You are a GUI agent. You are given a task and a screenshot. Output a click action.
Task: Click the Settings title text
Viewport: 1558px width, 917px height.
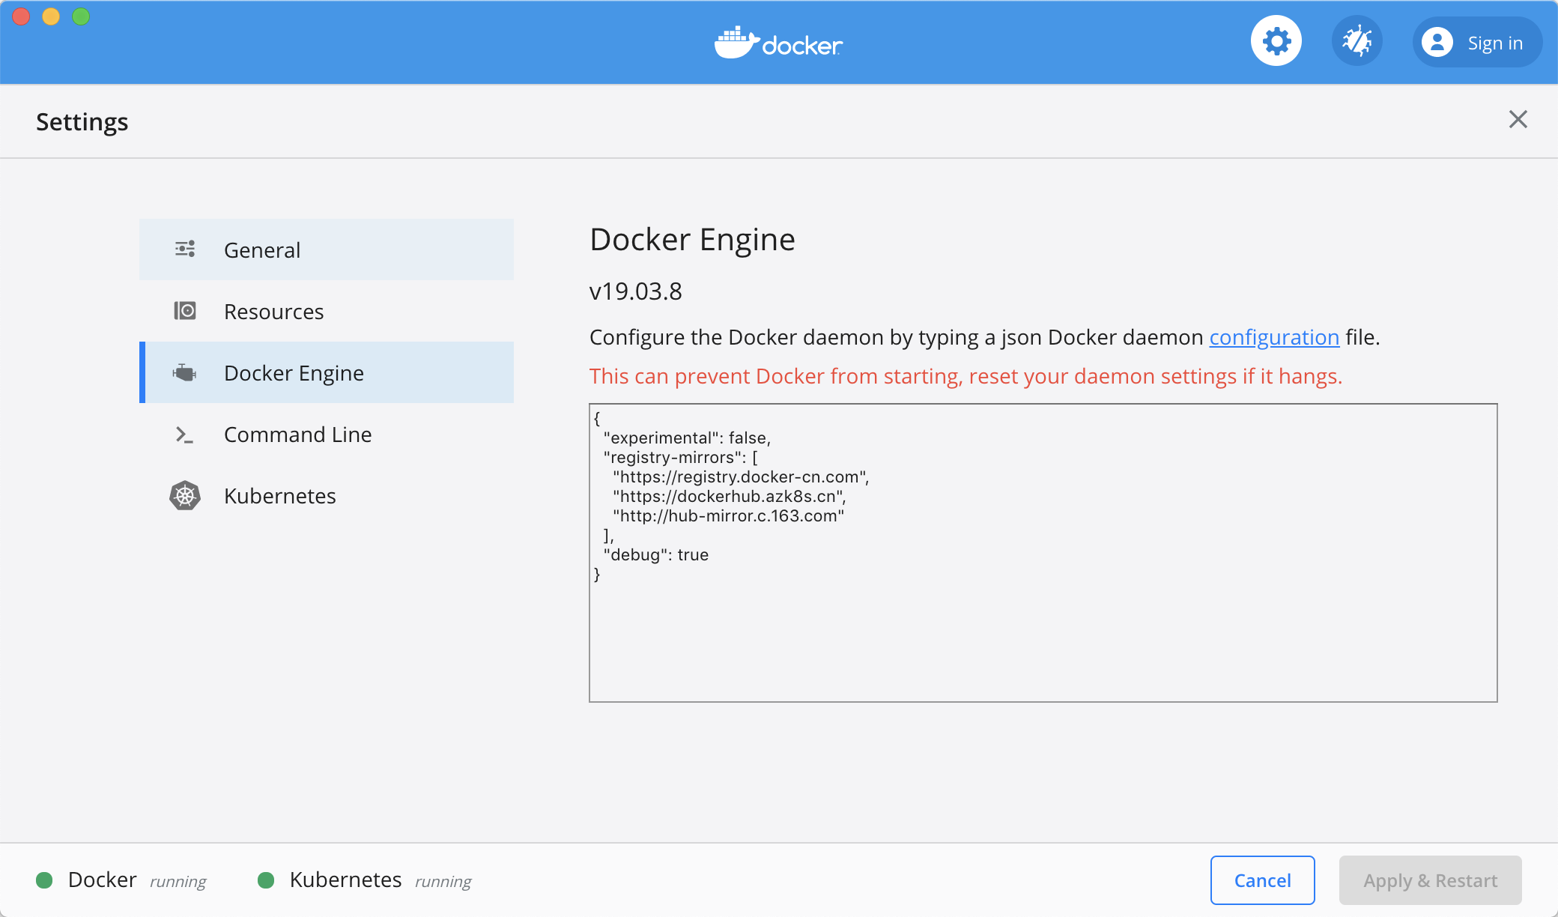click(x=82, y=121)
